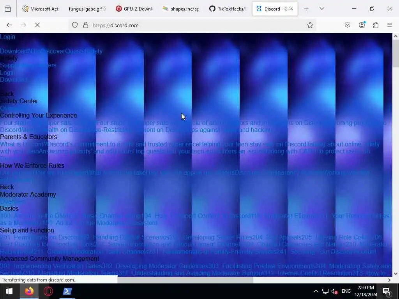The width and height of the screenshot is (399, 299).
Task: Show site security padlock info
Action: (x=86, y=25)
